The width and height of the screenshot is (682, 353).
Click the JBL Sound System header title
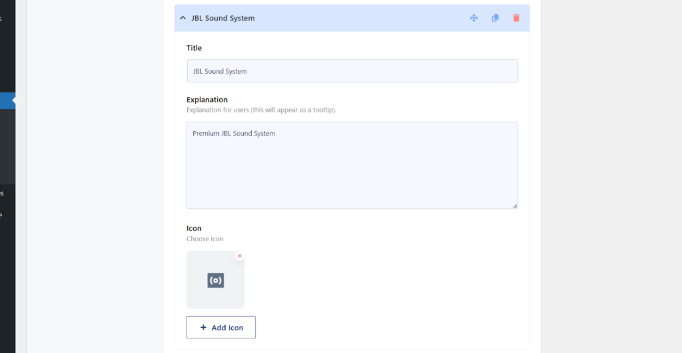[x=222, y=18]
